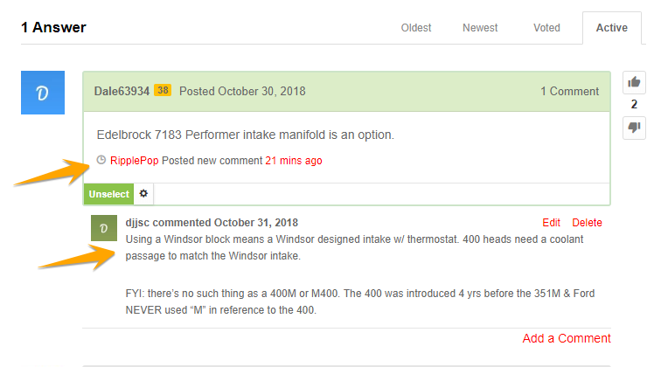
Task: Switch to the Oldest sort tab
Action: [x=416, y=28]
